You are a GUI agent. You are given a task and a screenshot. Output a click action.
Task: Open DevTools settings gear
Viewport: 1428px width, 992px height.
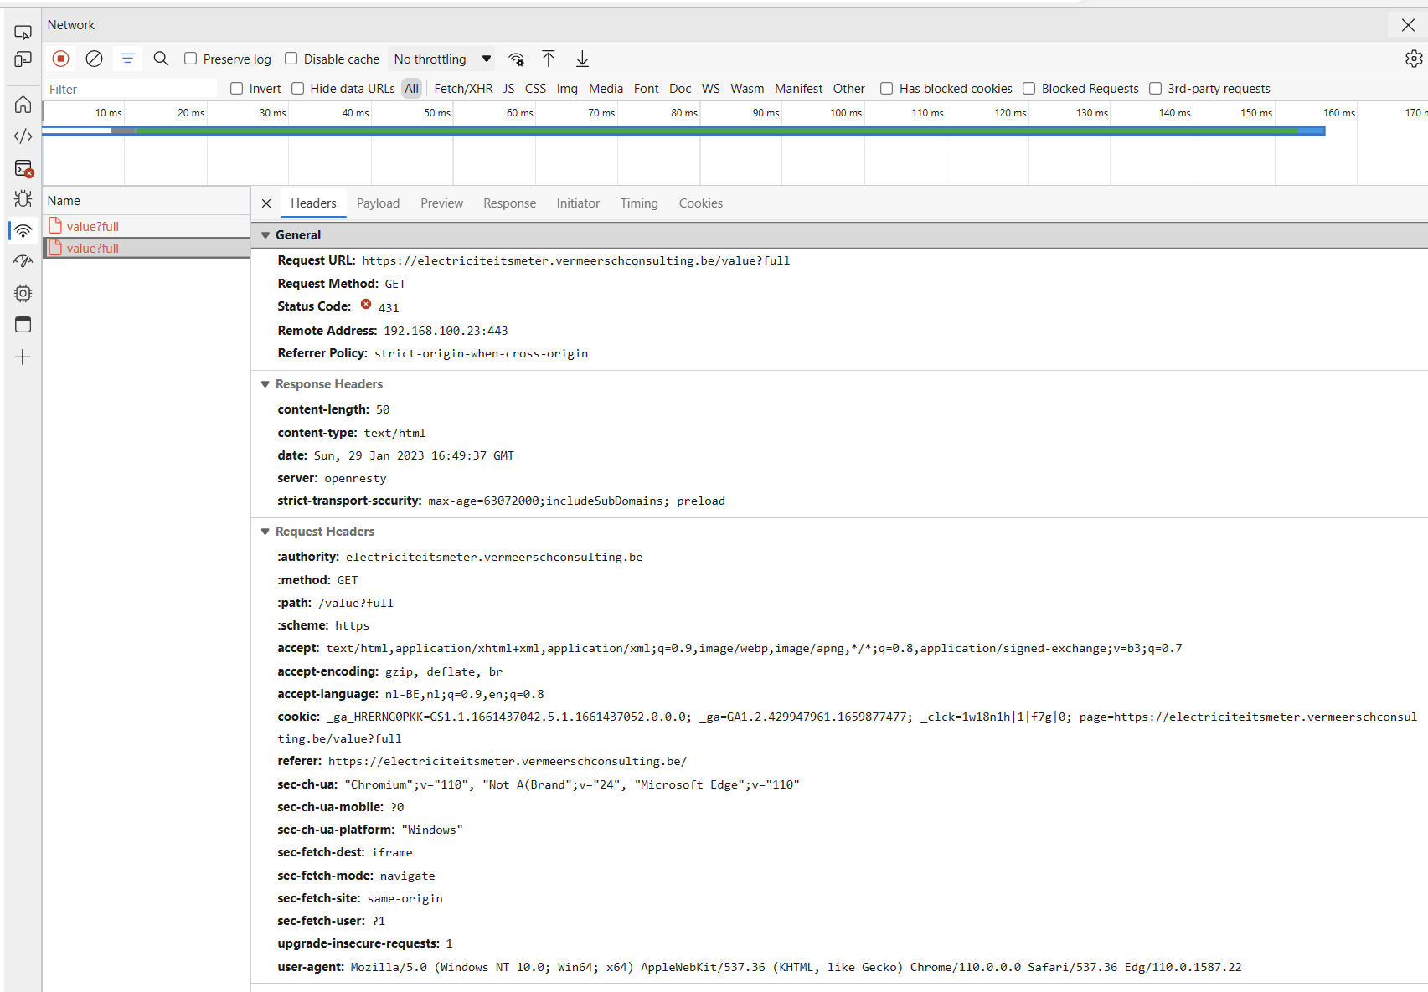pyautogui.click(x=1414, y=58)
